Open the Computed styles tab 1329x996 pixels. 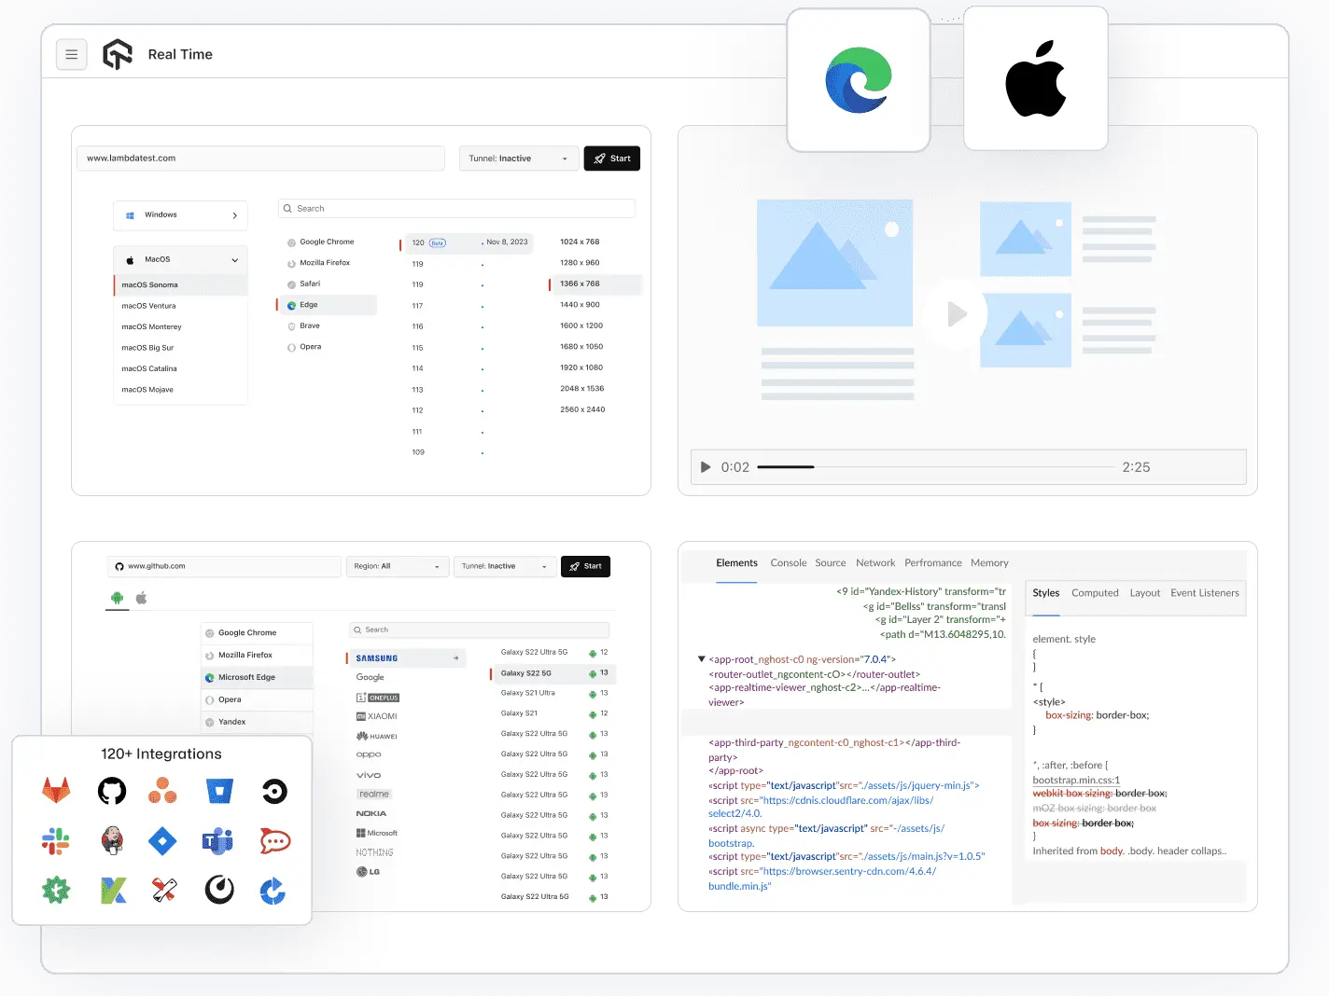(1095, 593)
